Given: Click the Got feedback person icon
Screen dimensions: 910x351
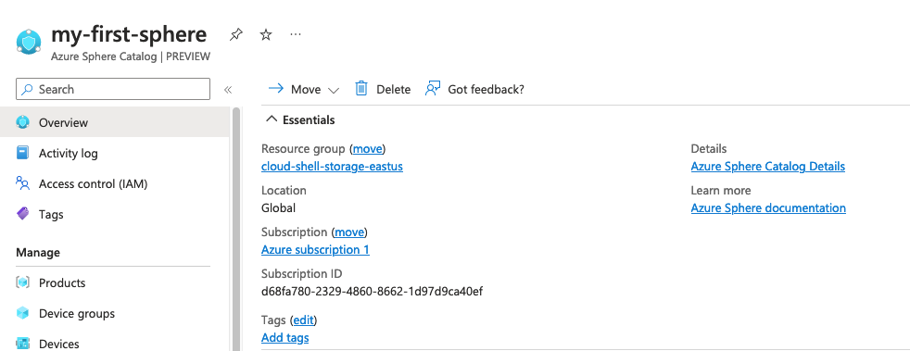Looking at the screenshot, I should (x=433, y=89).
